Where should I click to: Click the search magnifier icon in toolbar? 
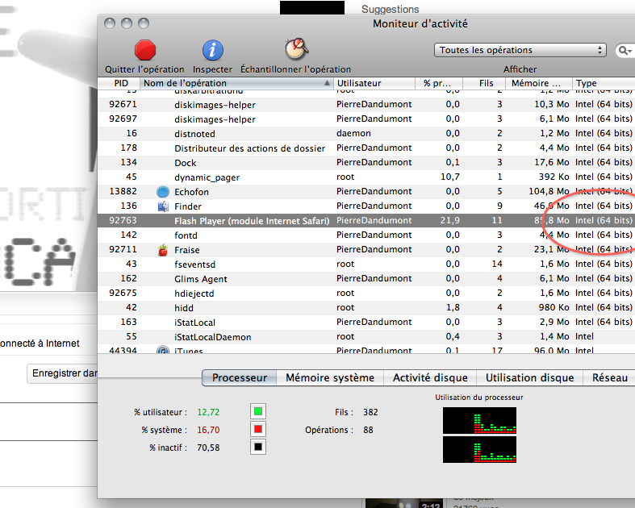coord(624,50)
